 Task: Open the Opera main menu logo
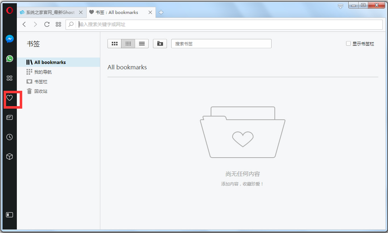[x=9, y=10]
